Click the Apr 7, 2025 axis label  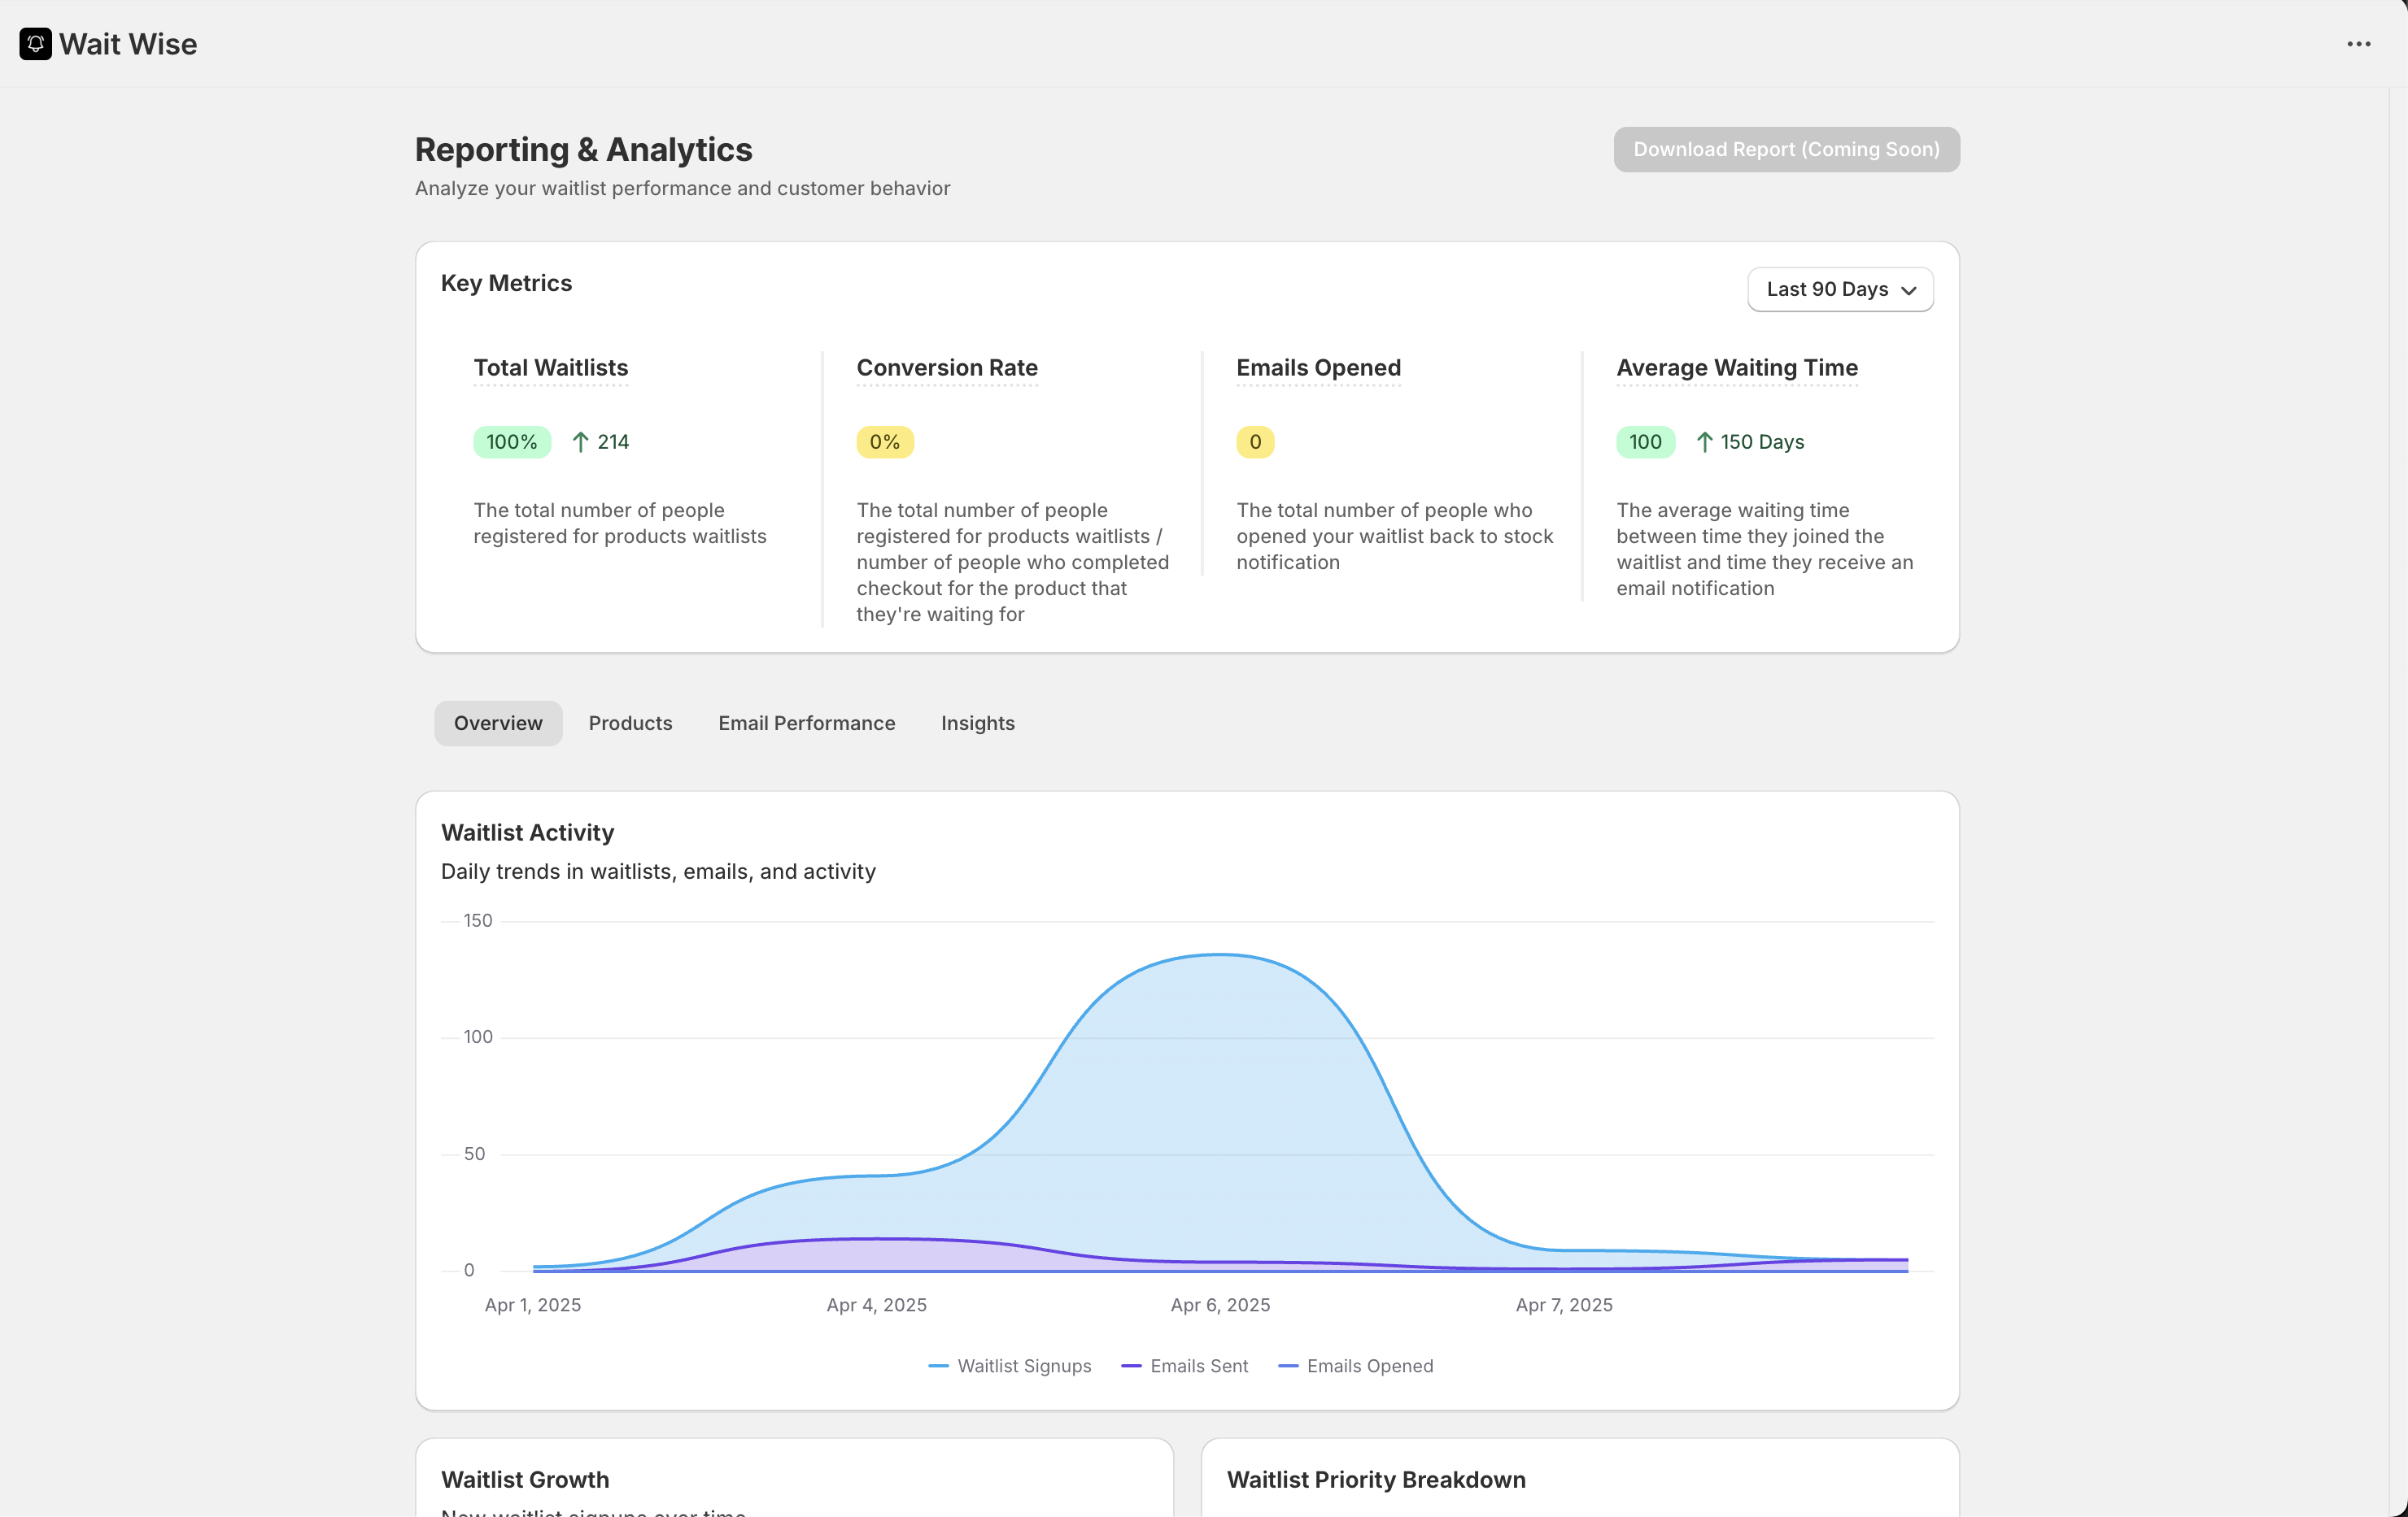tap(1564, 1305)
